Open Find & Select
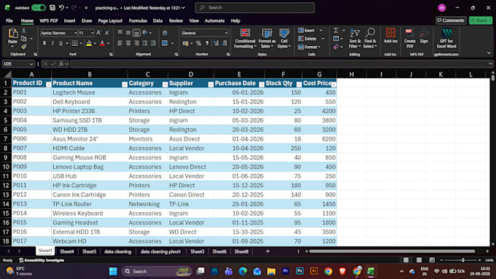 click(x=370, y=38)
